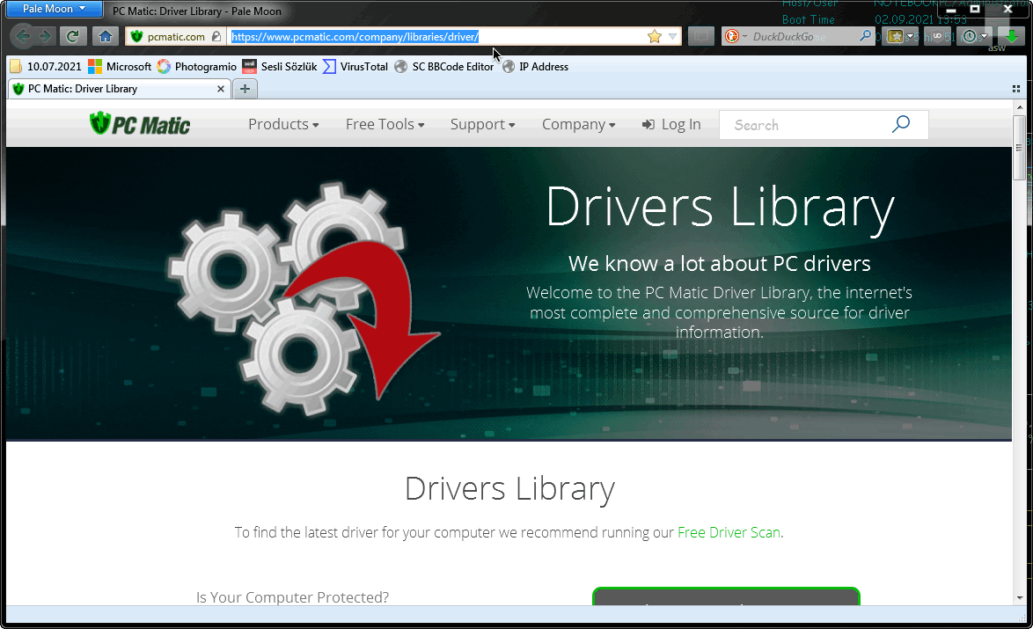Open the Photogramio bookmark

pos(196,67)
